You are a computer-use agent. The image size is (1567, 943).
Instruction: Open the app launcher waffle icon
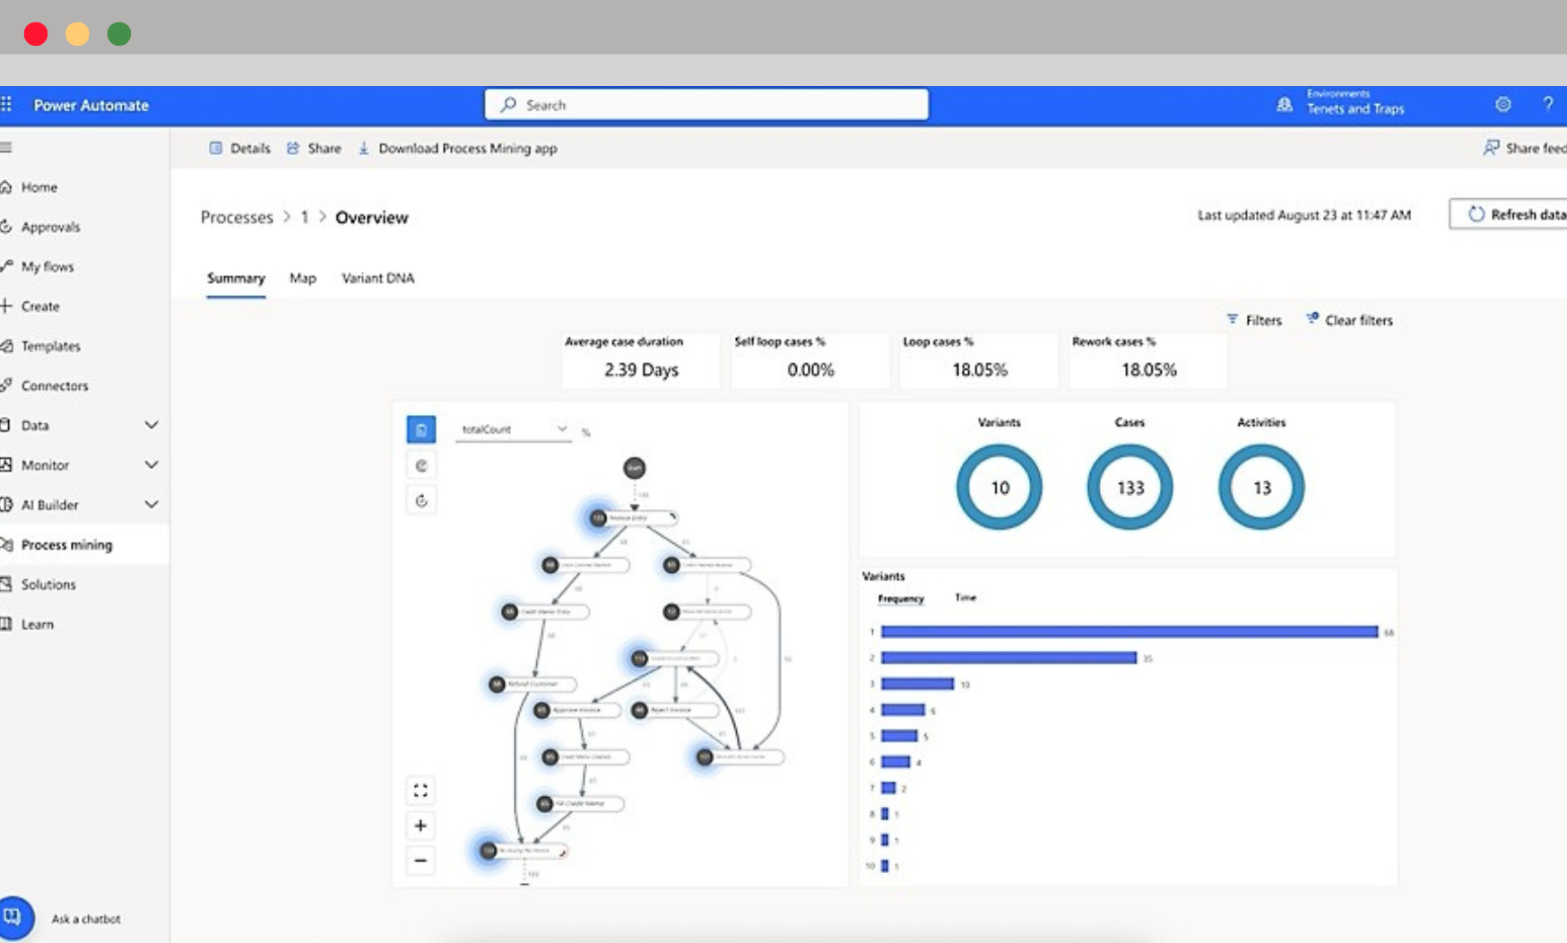click(7, 104)
